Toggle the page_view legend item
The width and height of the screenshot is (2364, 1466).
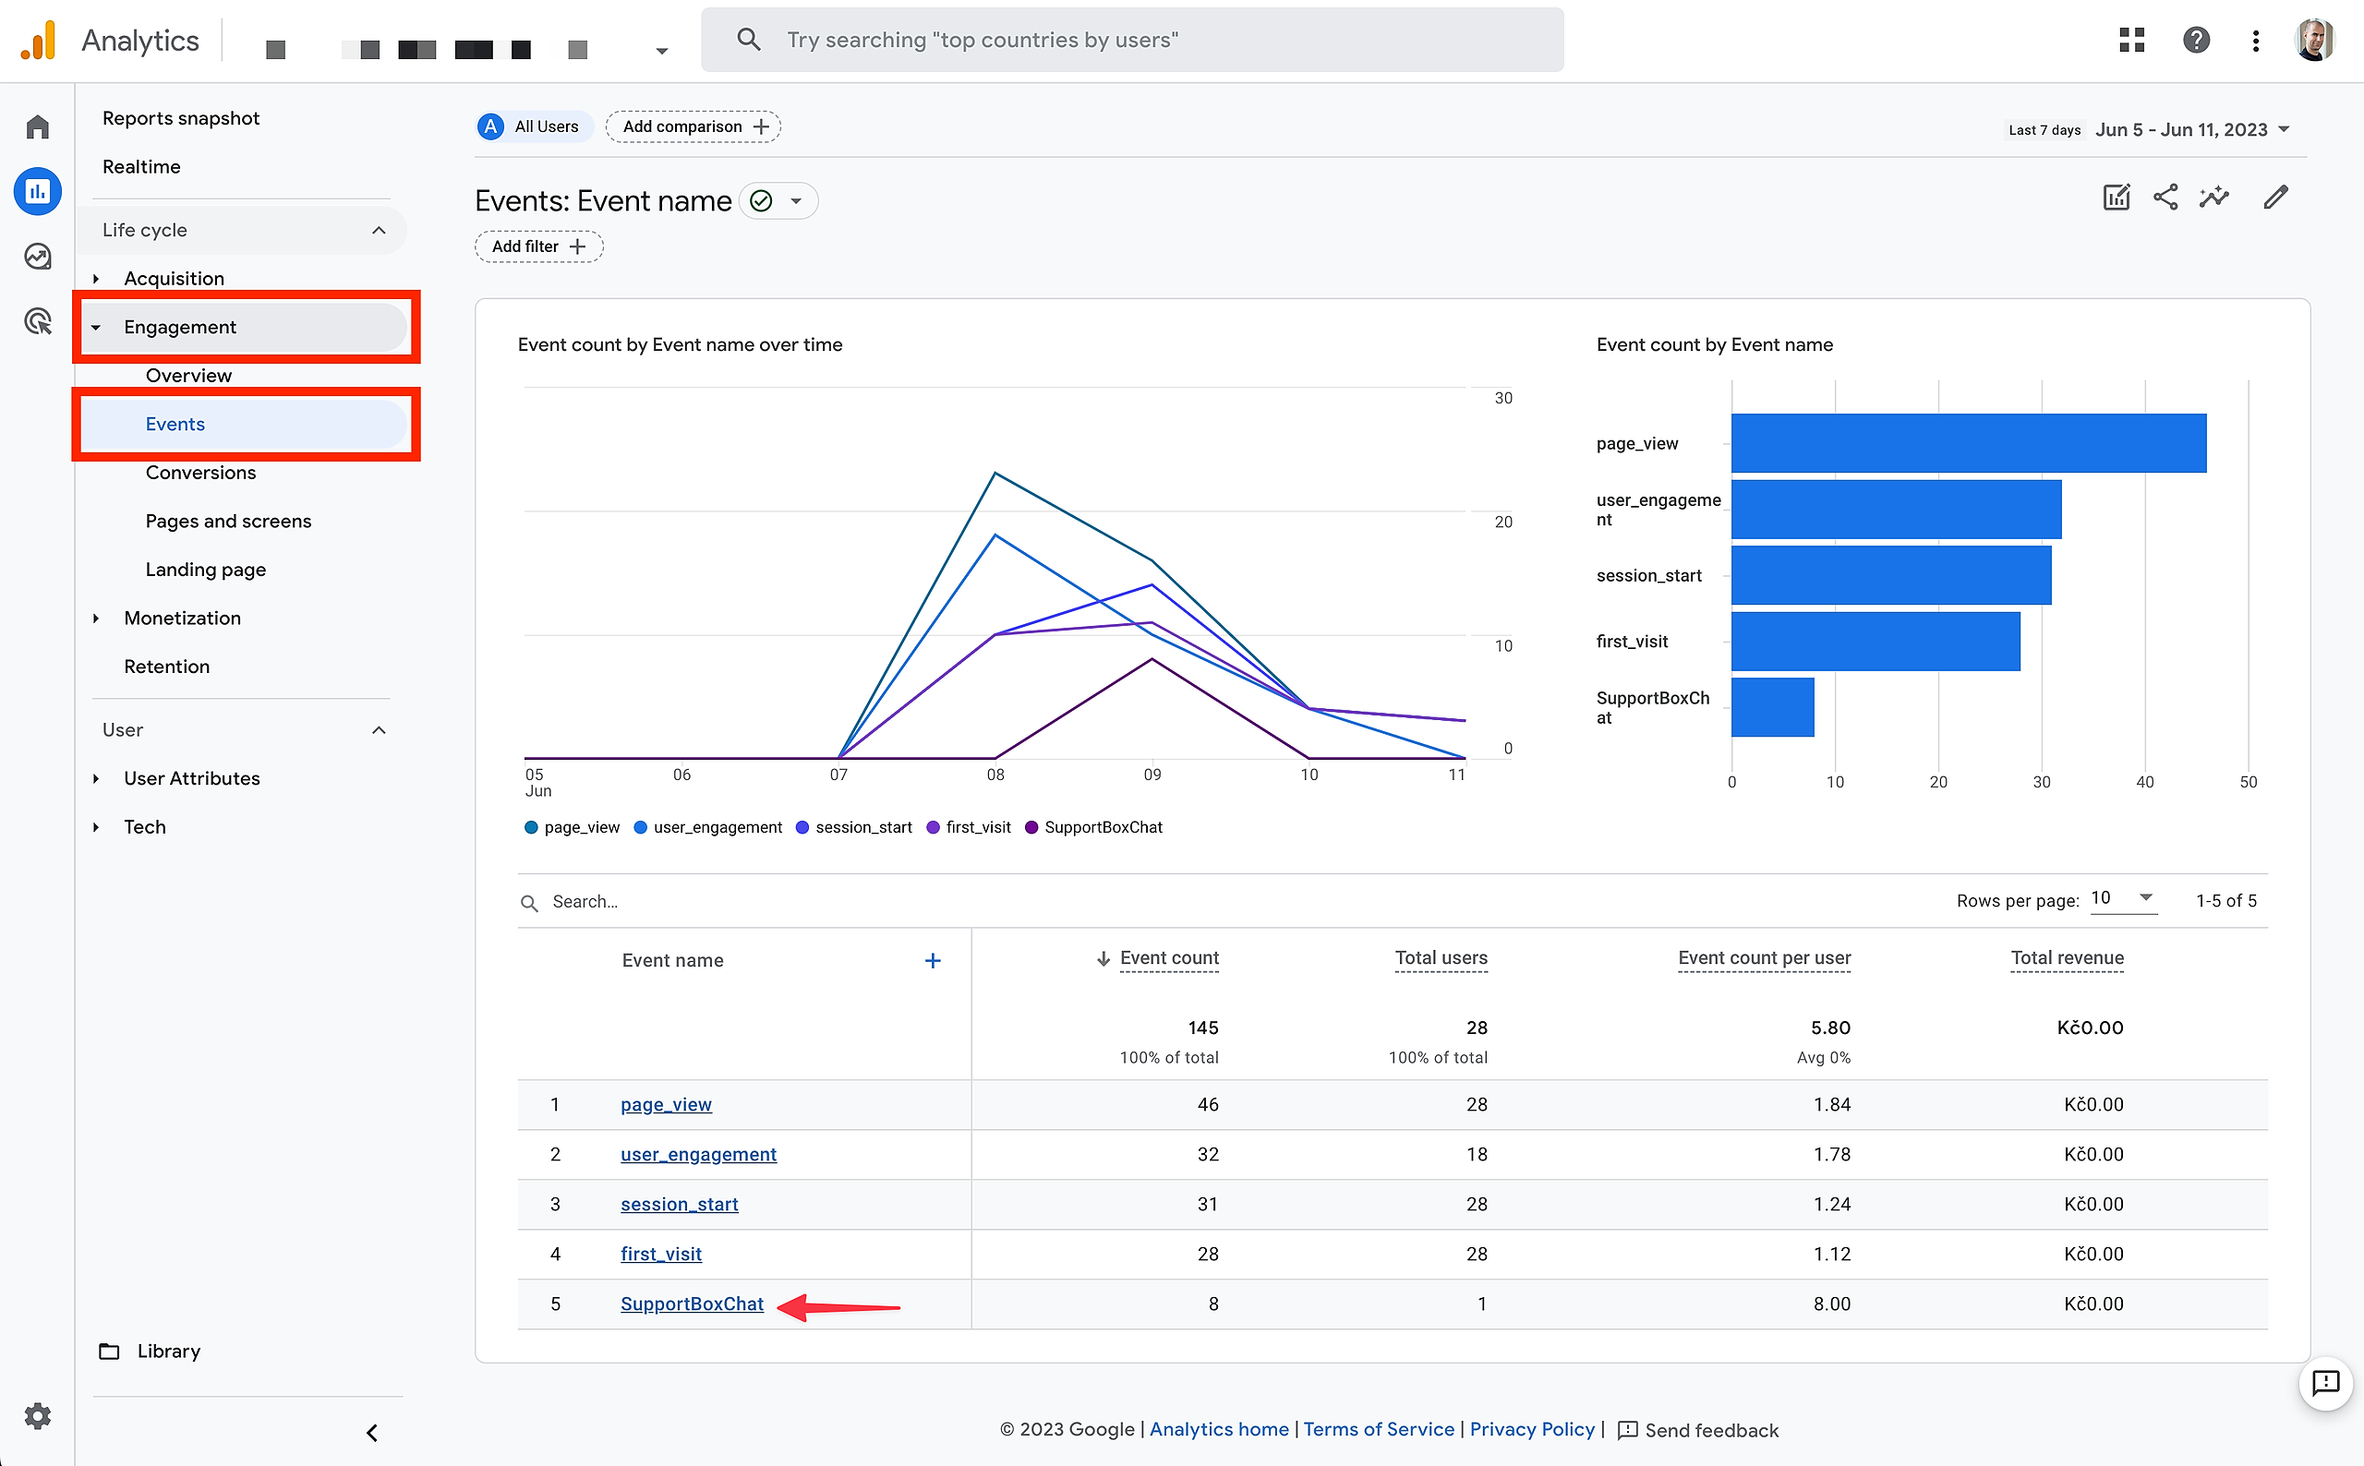573,827
